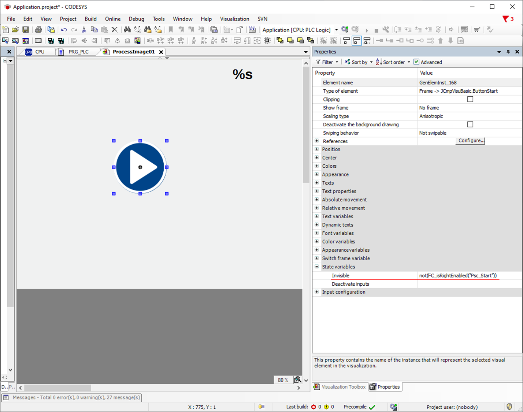The width and height of the screenshot is (523, 412).
Task: Click the Cut scissors icon
Action: coord(84,30)
